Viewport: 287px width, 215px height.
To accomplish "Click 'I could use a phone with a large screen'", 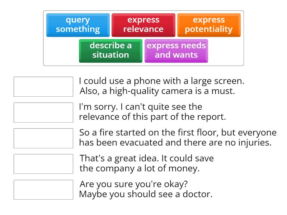I will (161, 81).
